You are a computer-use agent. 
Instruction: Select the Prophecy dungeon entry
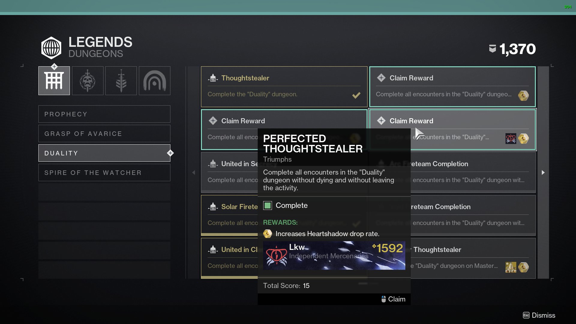pyautogui.click(x=104, y=114)
